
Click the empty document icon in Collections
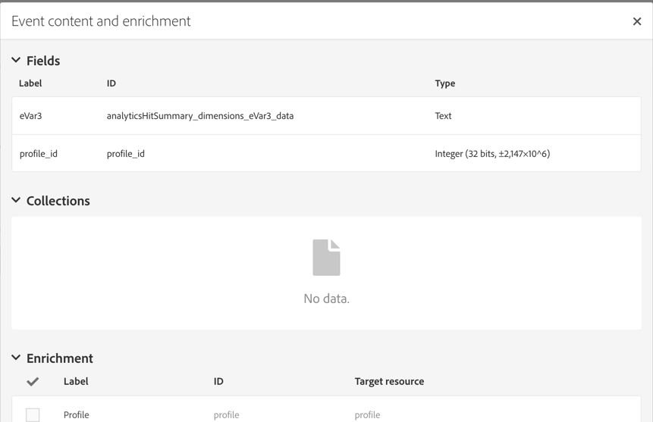pyautogui.click(x=326, y=258)
